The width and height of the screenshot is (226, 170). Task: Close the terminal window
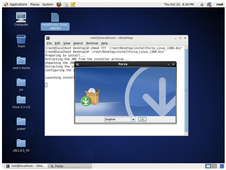pos(185,38)
